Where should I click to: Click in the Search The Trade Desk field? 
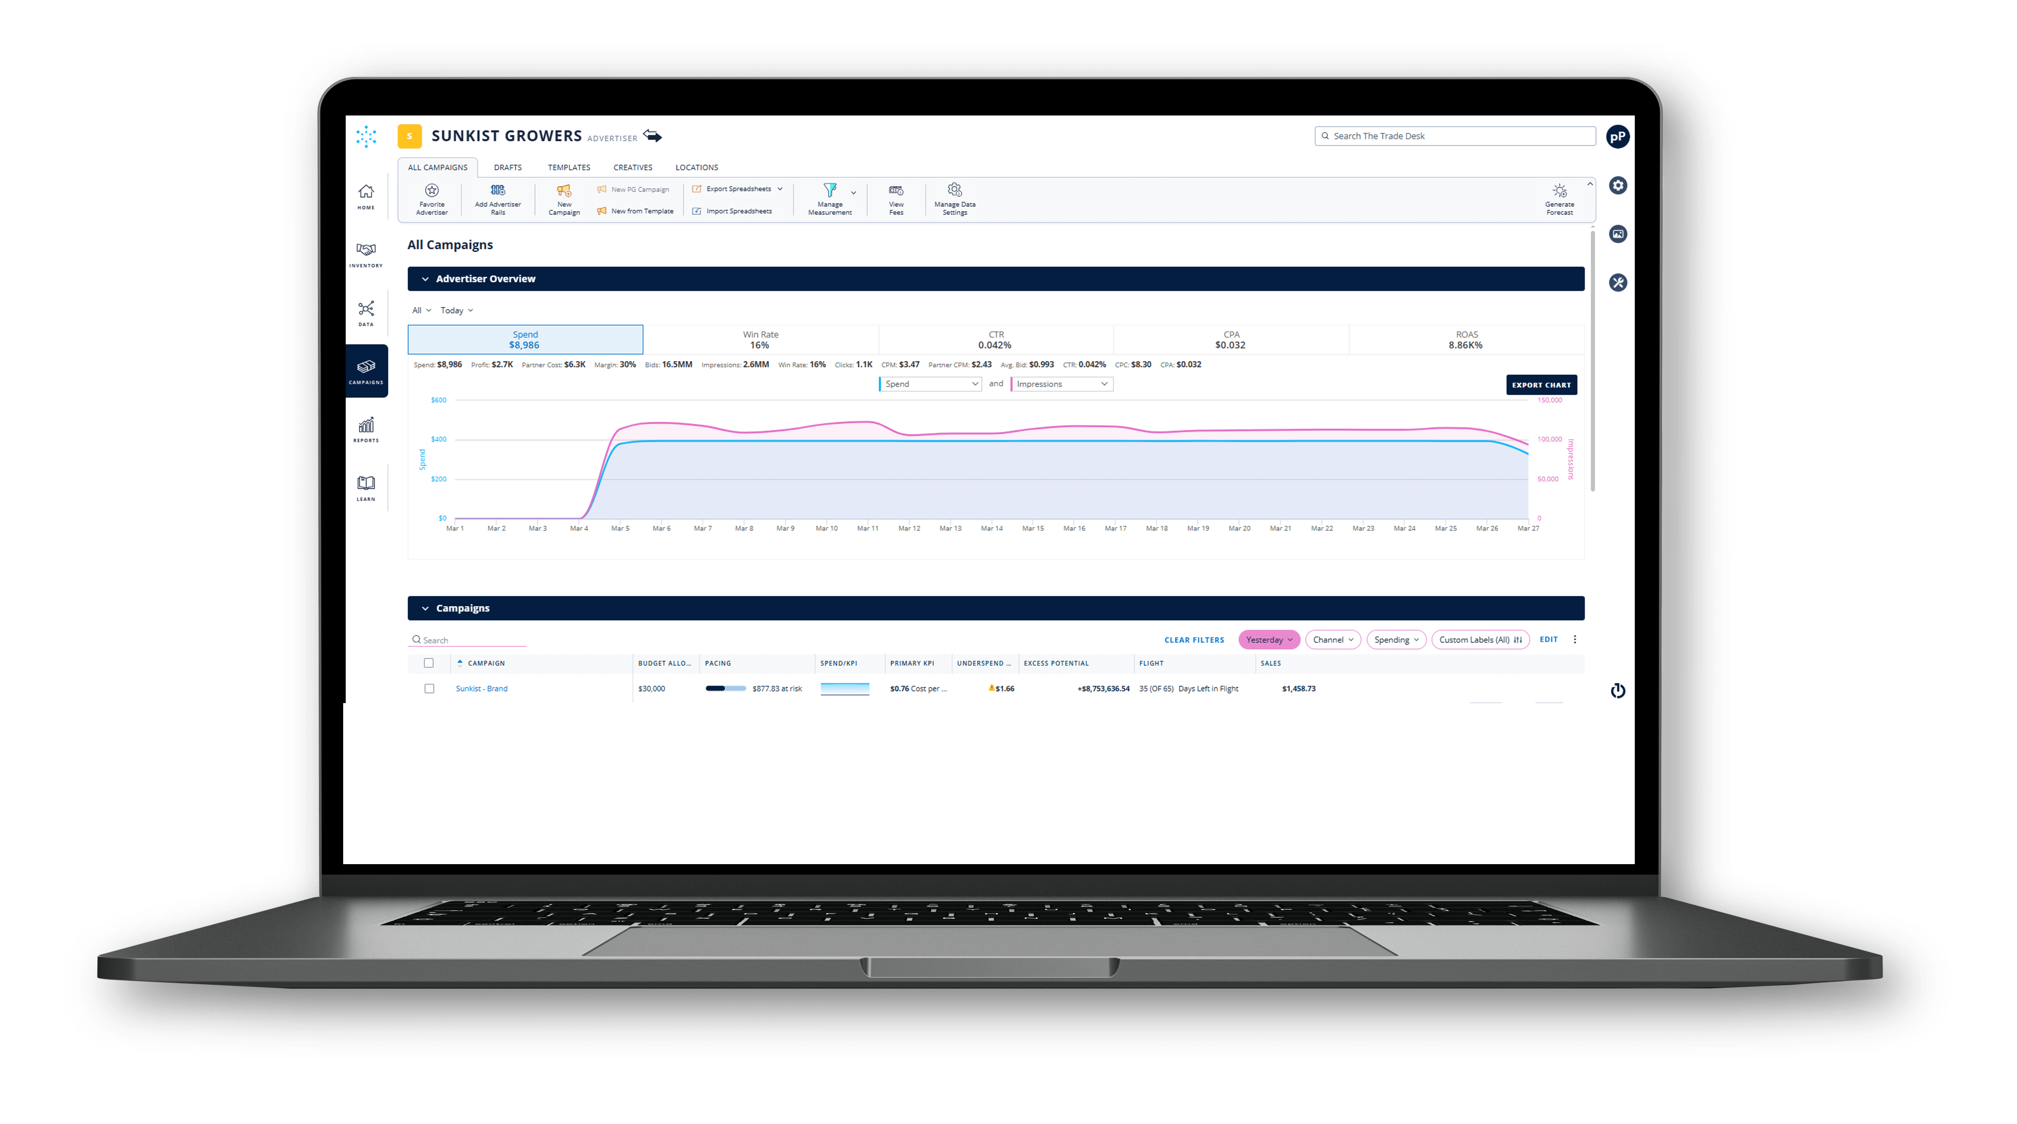tap(1455, 136)
